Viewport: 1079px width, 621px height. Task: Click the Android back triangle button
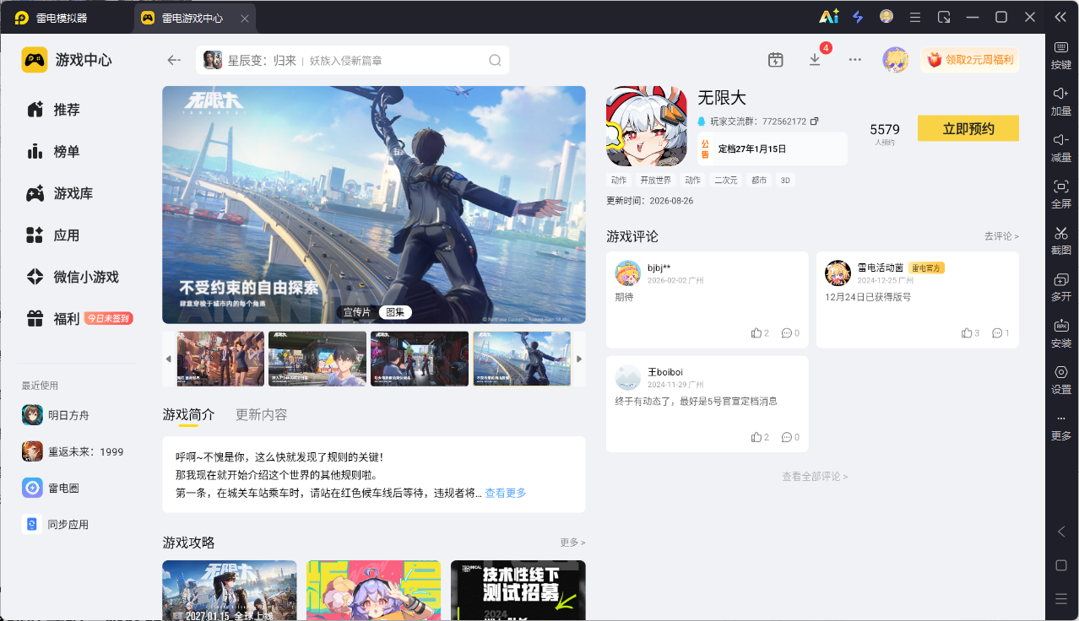coord(1061,532)
